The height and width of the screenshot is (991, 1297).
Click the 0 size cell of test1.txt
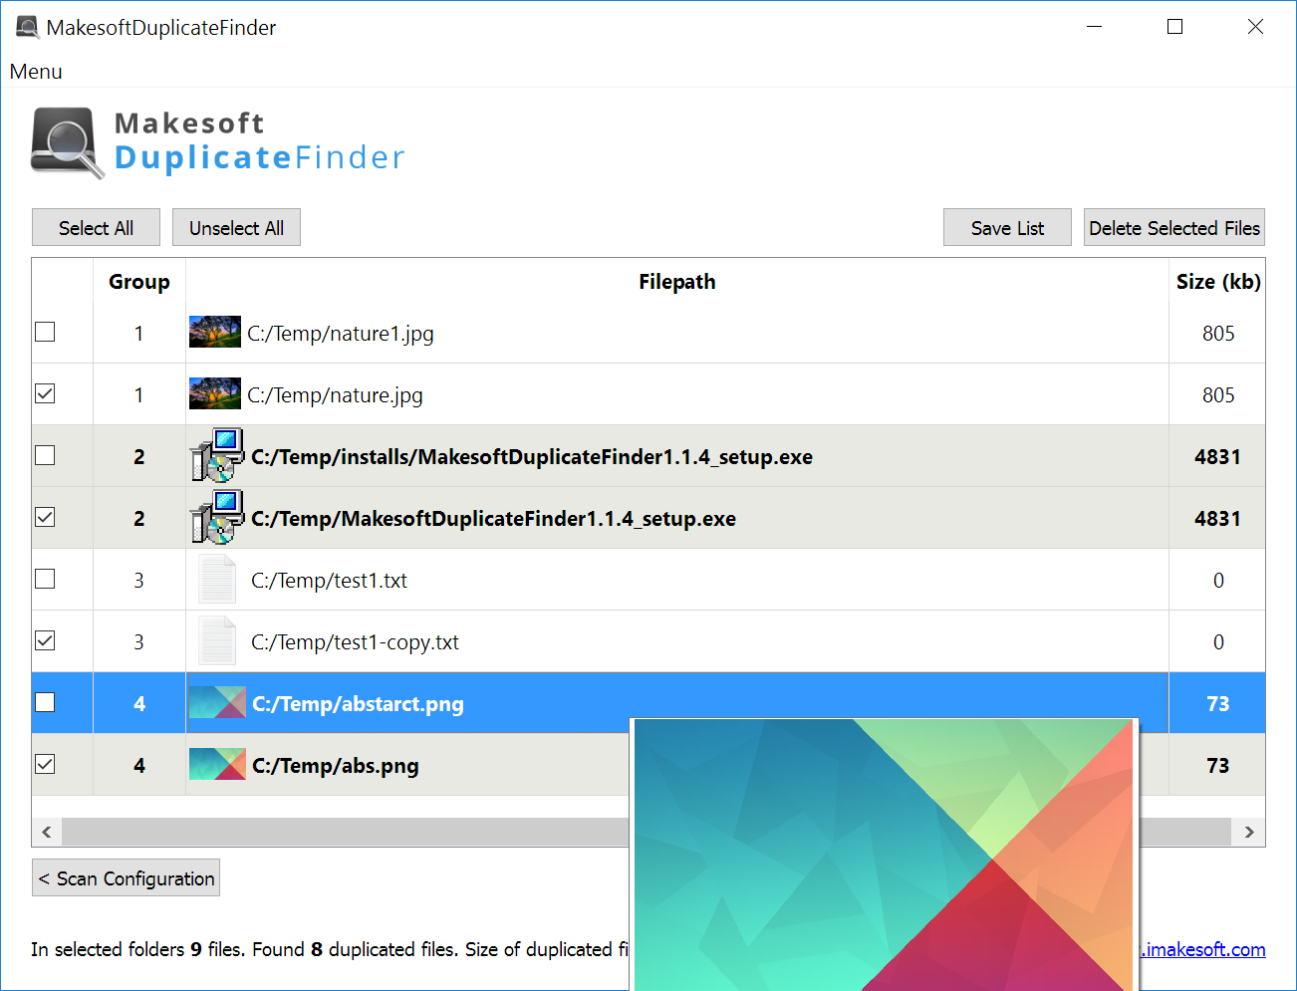pyautogui.click(x=1218, y=581)
